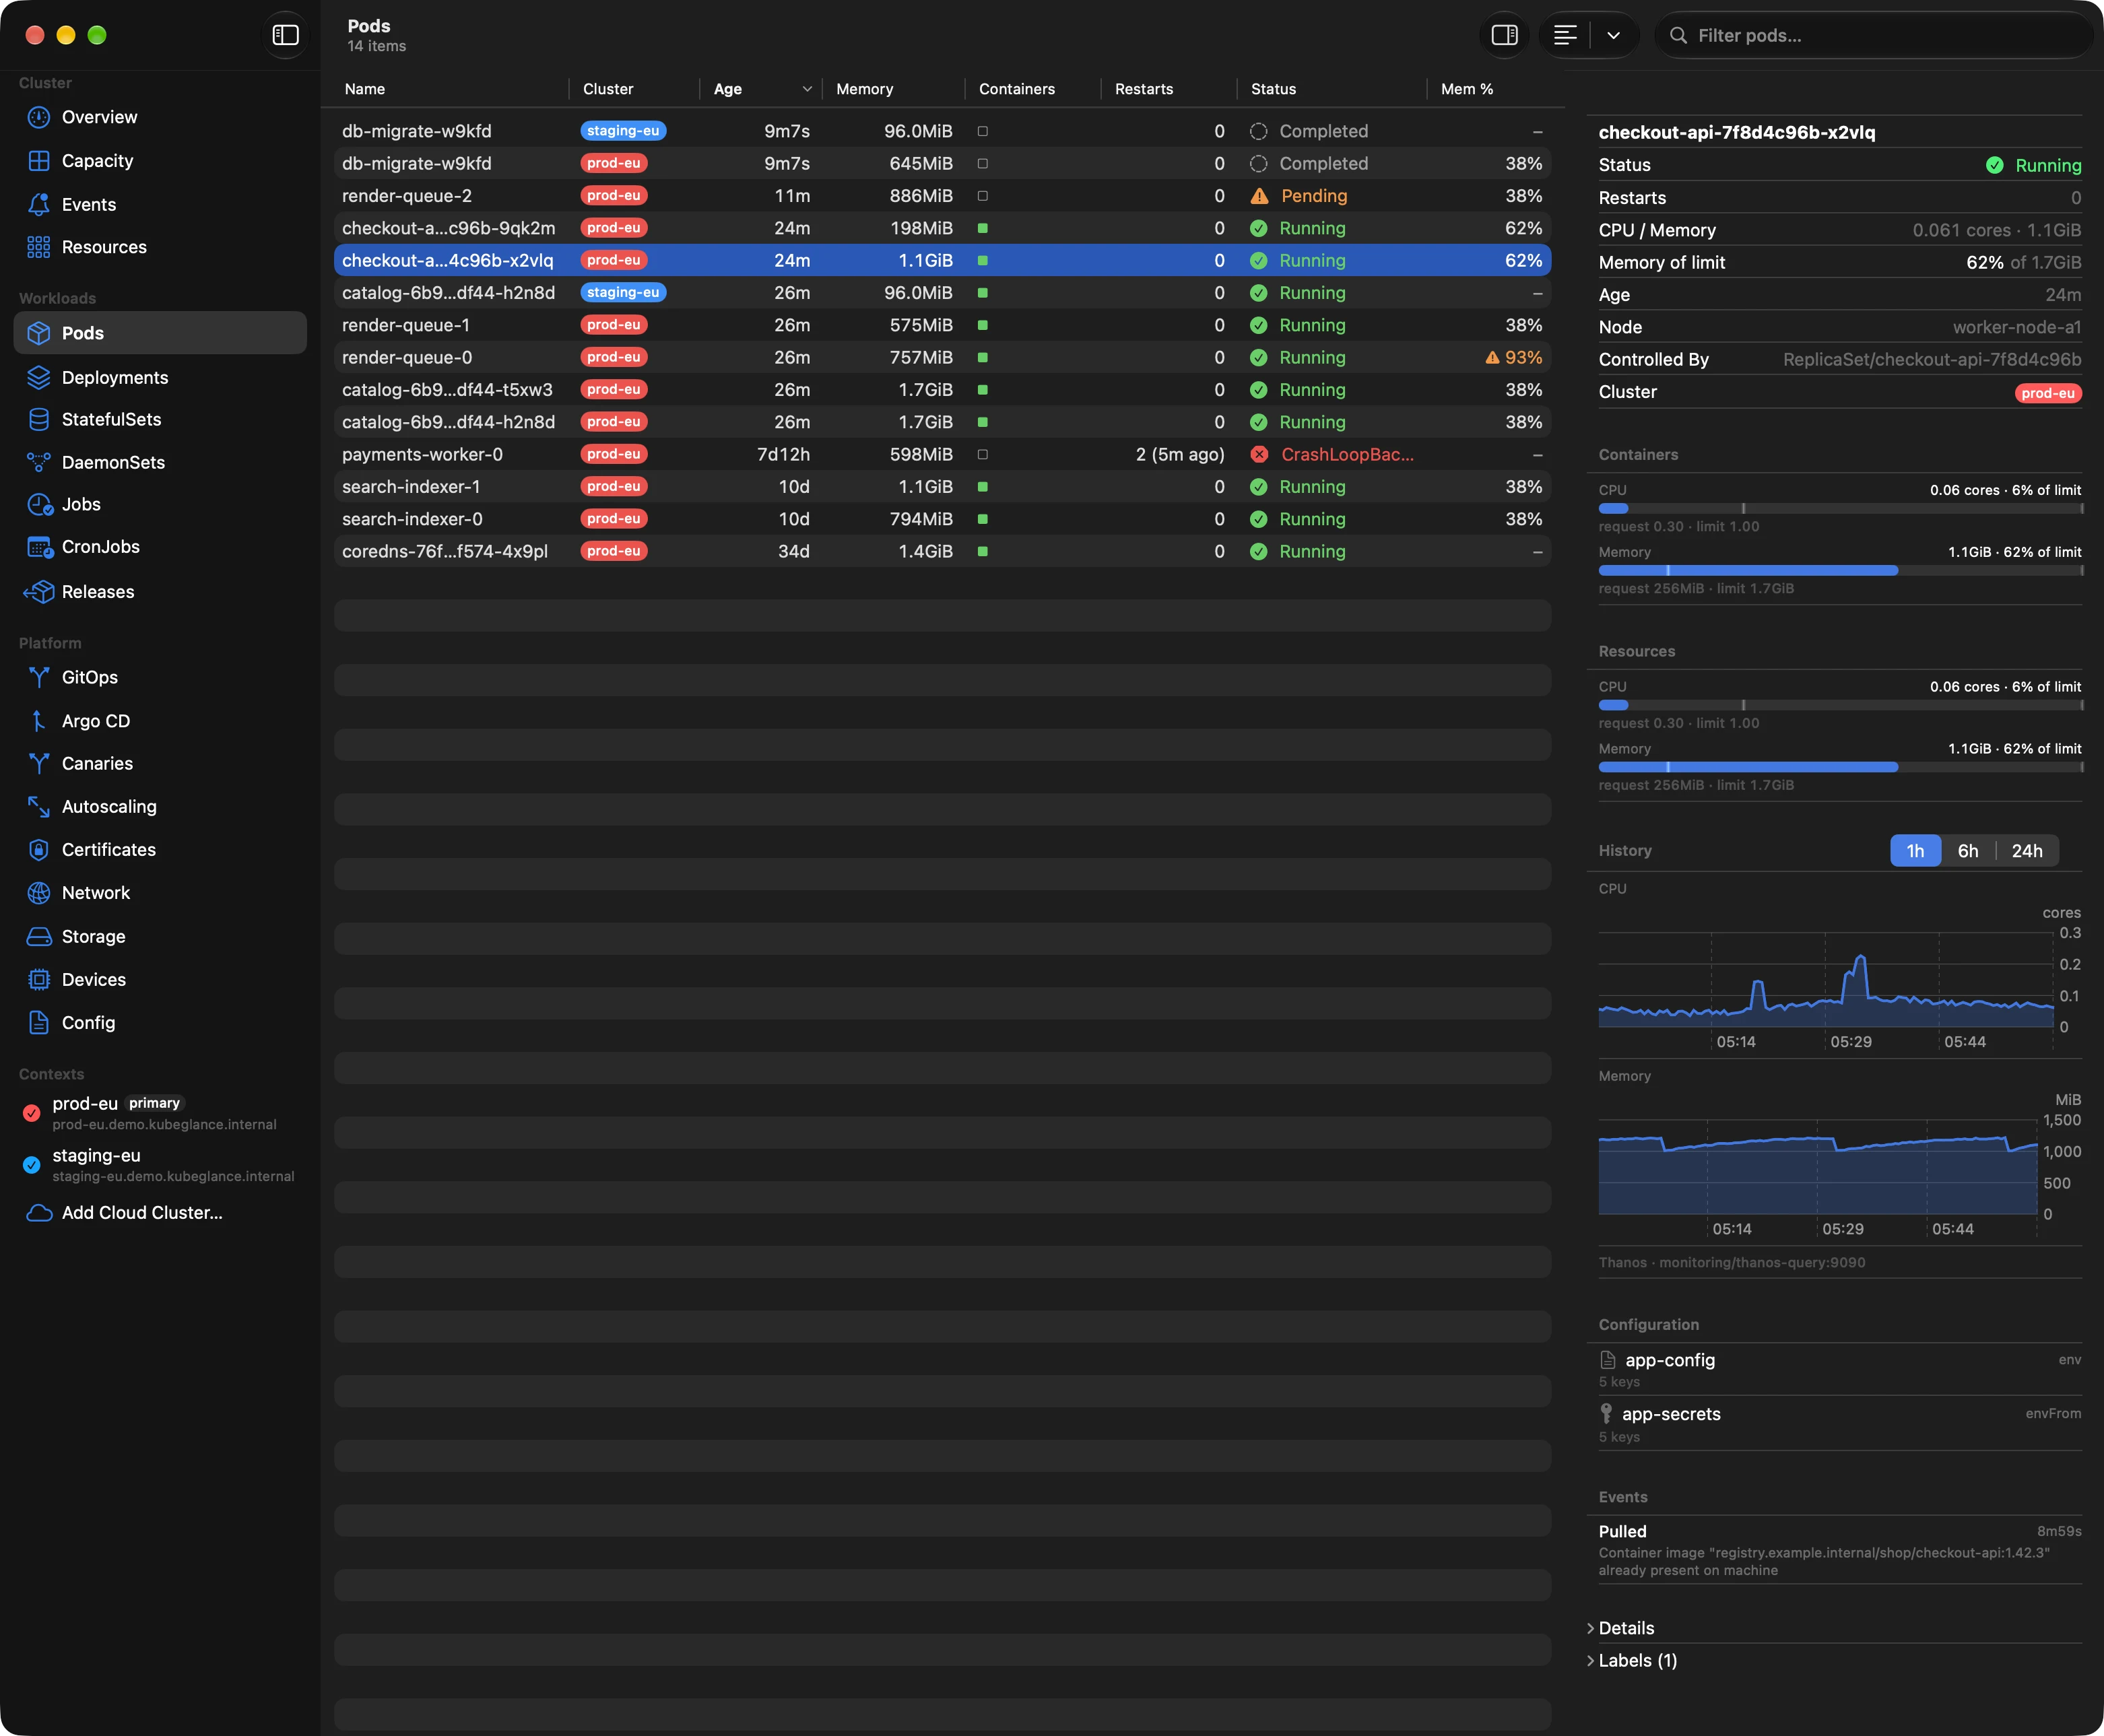Switch history range to 6h
This screenshot has height=1736, width=2104.
click(x=1968, y=851)
